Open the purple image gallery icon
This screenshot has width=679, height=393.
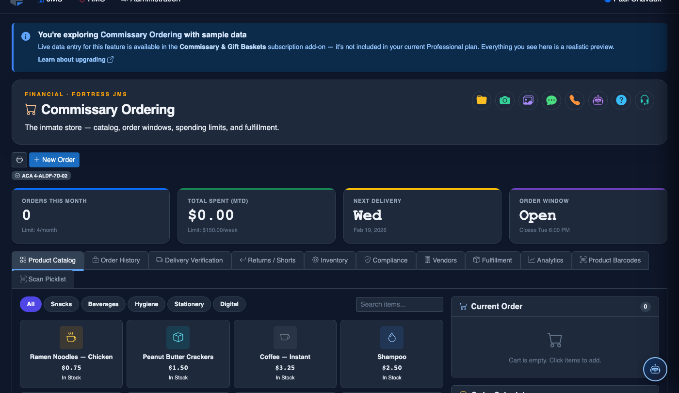[x=528, y=100]
